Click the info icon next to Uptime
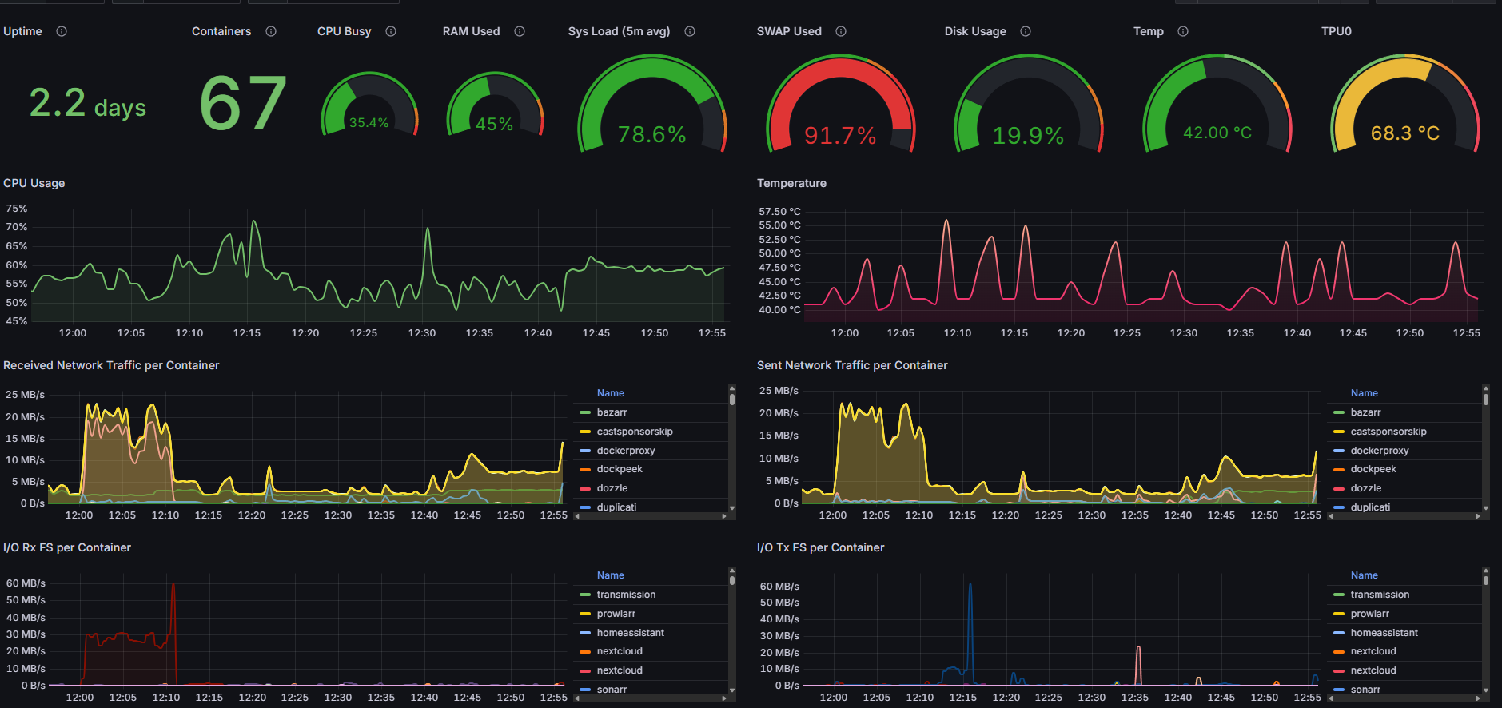This screenshot has width=1502, height=708. pos(62,31)
